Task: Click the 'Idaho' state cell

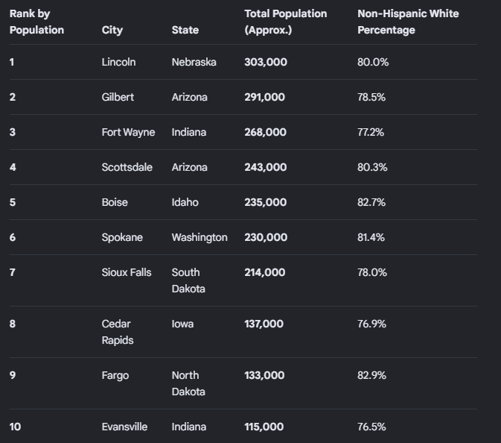Action: coord(185,202)
